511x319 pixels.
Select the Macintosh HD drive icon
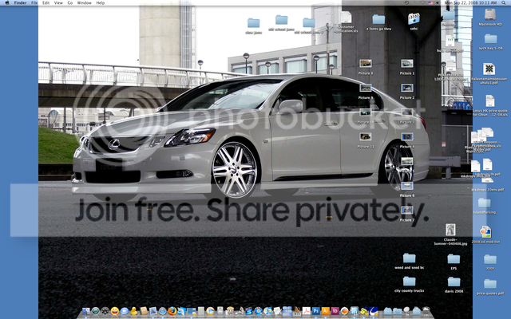490,18
